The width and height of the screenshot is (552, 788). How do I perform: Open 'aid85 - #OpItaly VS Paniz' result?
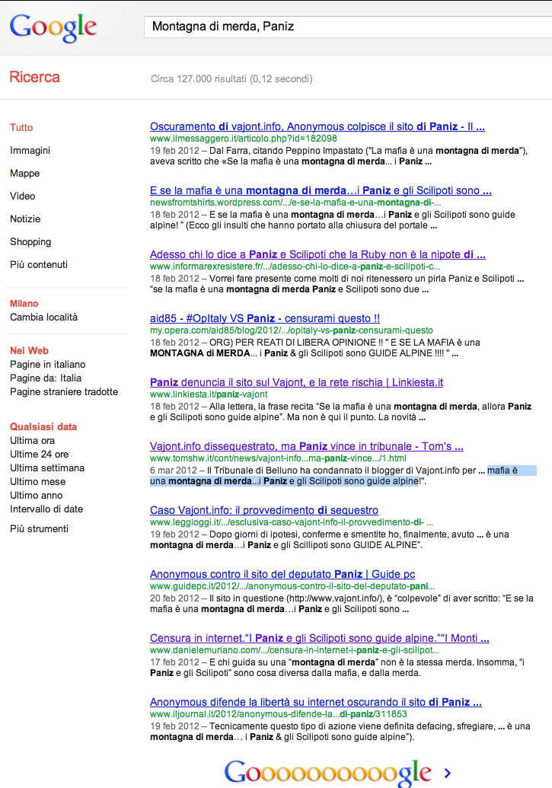tap(265, 318)
